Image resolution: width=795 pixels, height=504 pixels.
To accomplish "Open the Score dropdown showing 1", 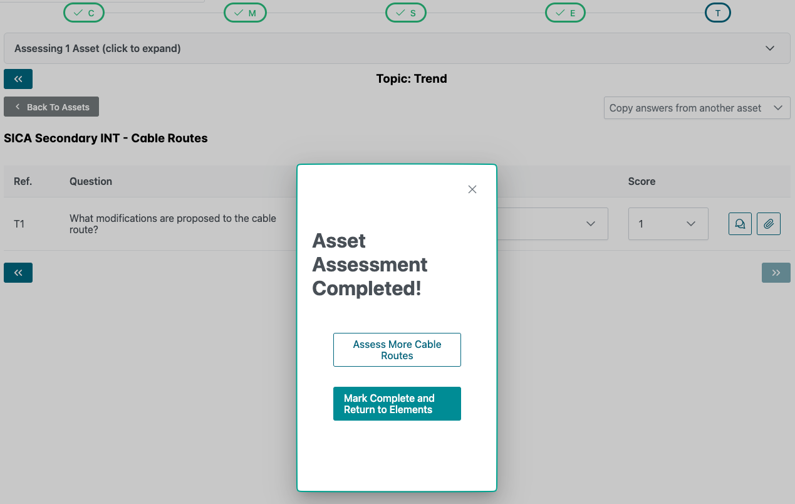I will click(668, 224).
